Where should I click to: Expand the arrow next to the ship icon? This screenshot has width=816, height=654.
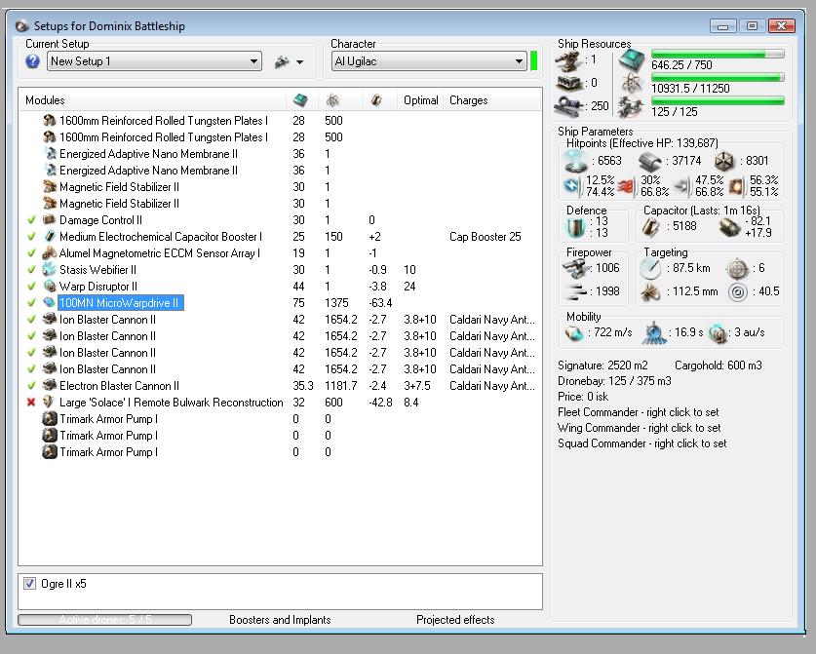tap(299, 62)
